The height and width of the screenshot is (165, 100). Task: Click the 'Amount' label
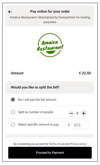pyautogui.click(x=17, y=73)
